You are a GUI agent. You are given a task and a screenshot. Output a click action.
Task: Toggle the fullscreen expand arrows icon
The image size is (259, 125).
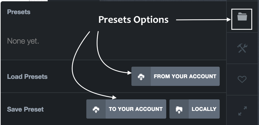243,111
